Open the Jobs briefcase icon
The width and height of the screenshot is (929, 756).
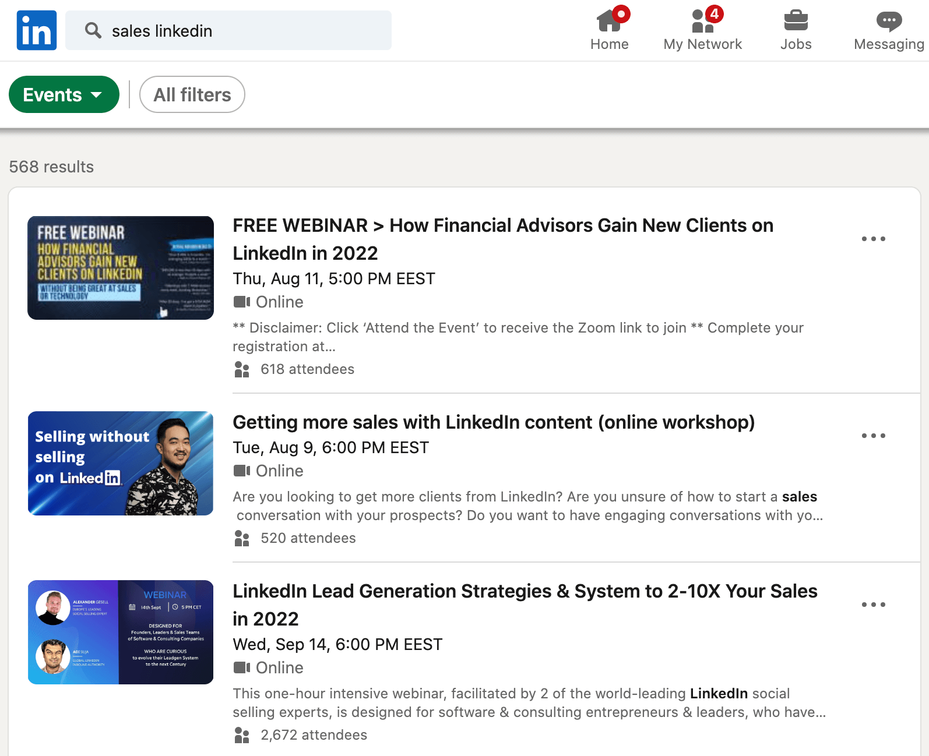796,22
